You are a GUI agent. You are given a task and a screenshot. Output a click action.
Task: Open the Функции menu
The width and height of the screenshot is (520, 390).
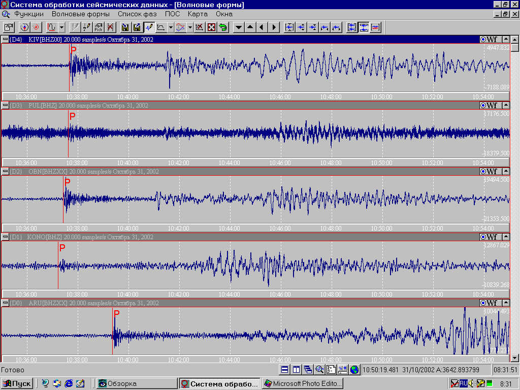pyautogui.click(x=29, y=14)
